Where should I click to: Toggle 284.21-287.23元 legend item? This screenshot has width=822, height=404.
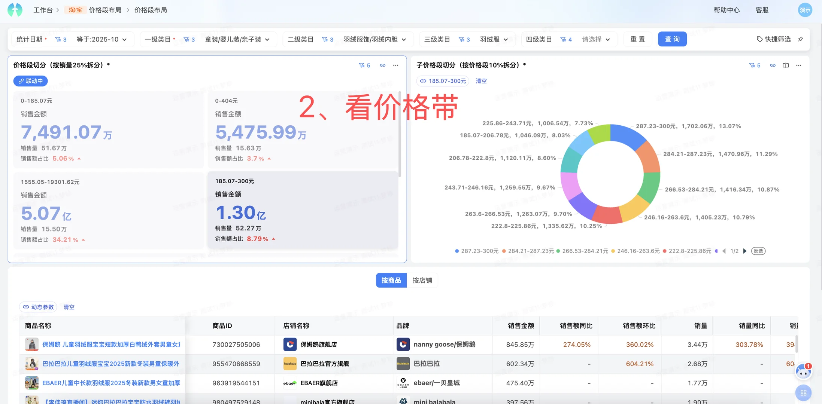[528, 251]
